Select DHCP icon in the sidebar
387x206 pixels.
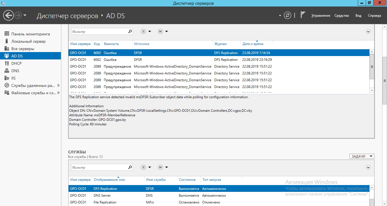7,63
